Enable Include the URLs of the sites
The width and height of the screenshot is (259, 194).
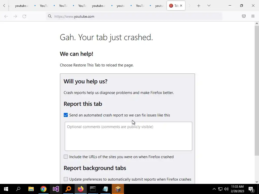(66, 157)
